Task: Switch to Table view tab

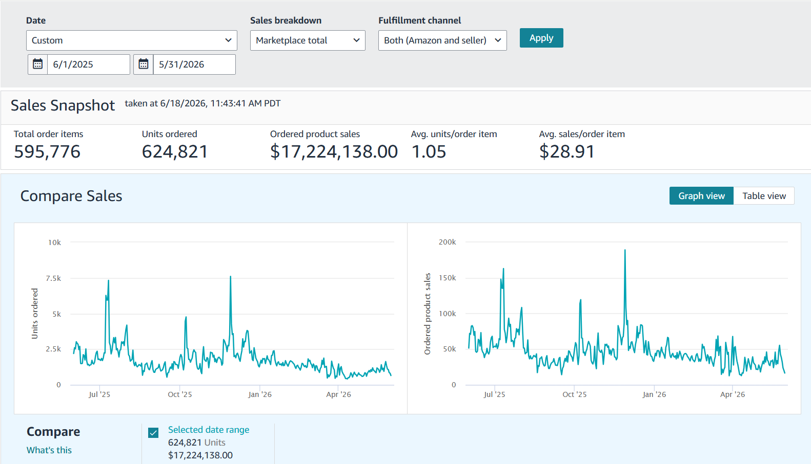Action: (x=764, y=196)
